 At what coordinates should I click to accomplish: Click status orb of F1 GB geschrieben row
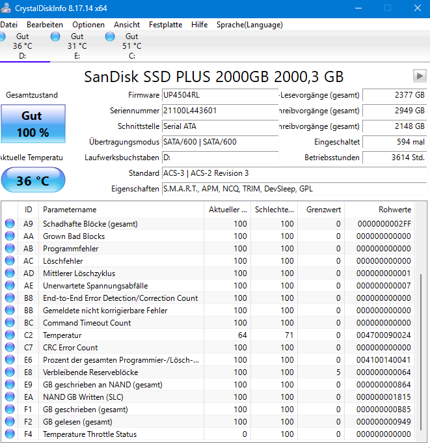(10, 410)
